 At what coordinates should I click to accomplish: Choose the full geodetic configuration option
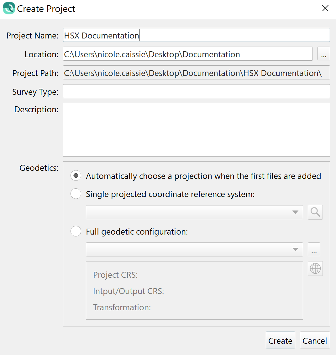pos(76,231)
